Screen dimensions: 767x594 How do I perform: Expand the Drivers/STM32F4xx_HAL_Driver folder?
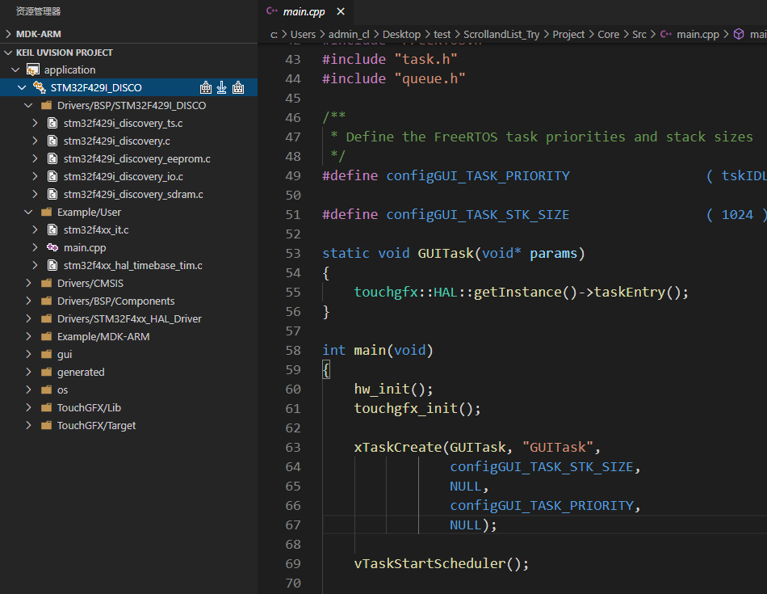[x=28, y=318]
